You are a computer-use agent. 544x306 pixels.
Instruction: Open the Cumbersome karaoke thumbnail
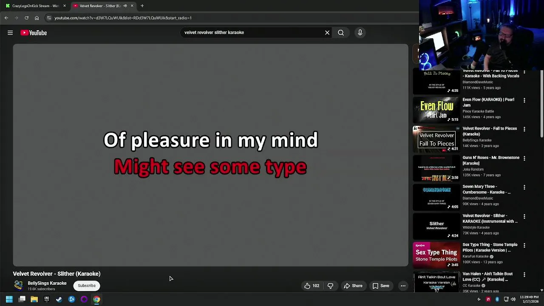pos(436,197)
